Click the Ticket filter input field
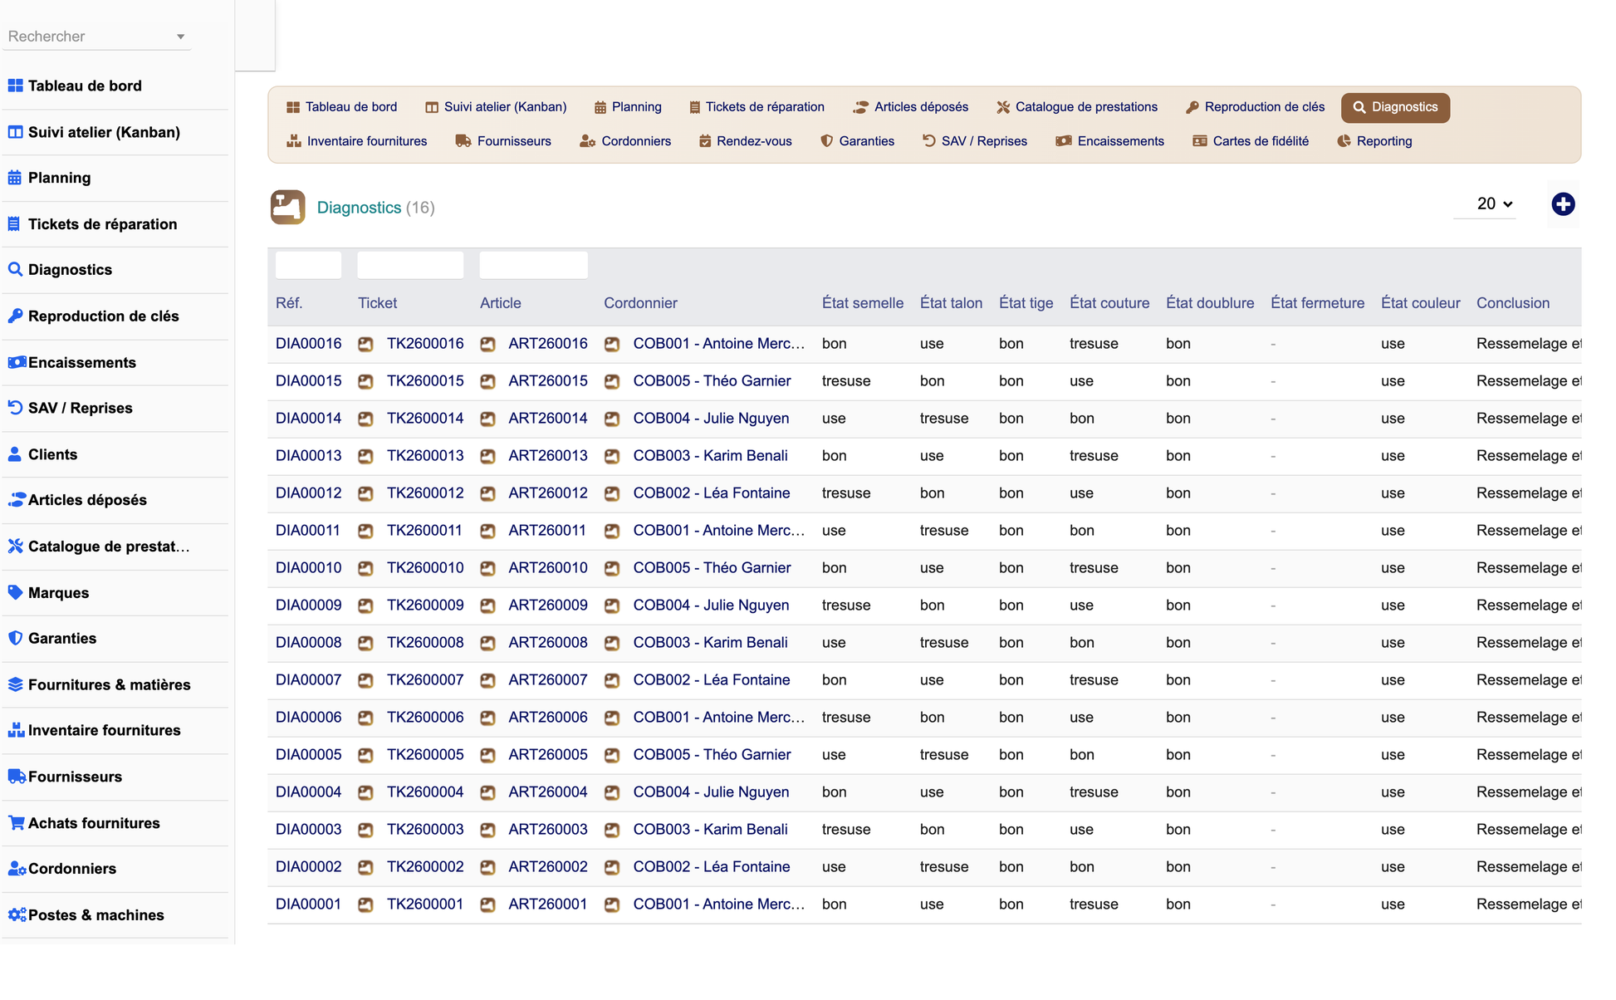Screen dimensions: 1616x1000 click(x=410, y=265)
